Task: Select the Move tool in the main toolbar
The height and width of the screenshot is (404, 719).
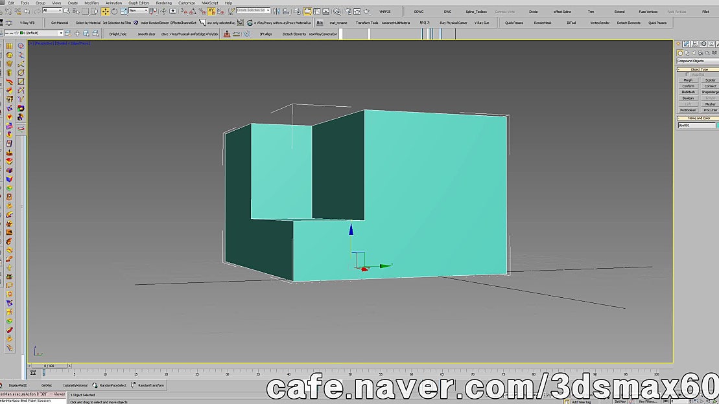Action: tap(105, 11)
